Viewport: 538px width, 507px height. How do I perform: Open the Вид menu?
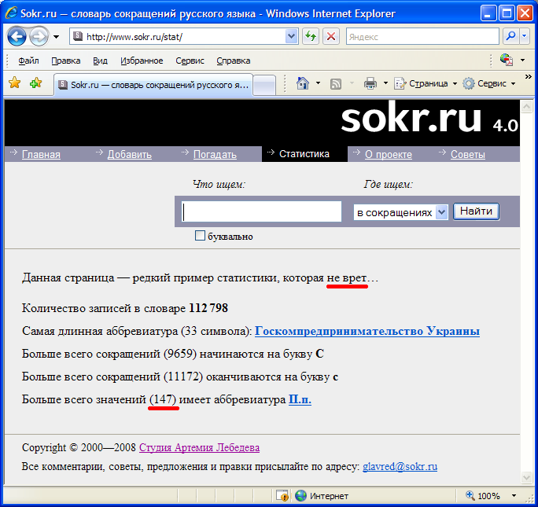point(100,61)
